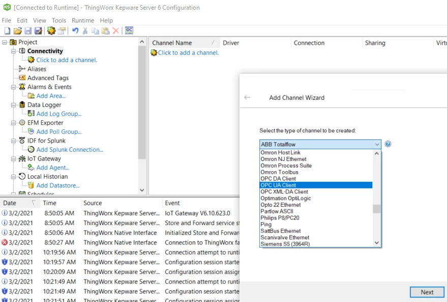Open an existing project via the folder icon

[16, 32]
